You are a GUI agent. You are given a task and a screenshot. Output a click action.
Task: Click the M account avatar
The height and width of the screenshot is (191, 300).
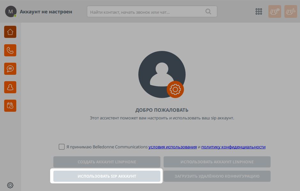[x=11, y=11]
